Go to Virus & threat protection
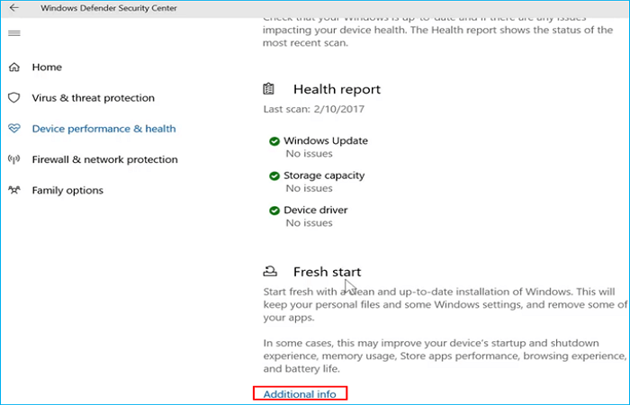Screen dimensions: 630x405 (93, 98)
